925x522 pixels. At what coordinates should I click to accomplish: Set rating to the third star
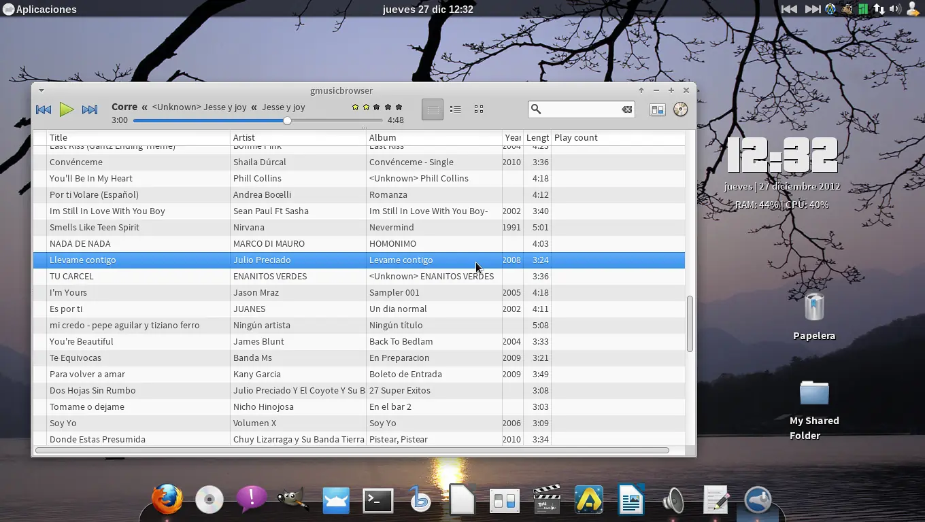pyautogui.click(x=377, y=107)
